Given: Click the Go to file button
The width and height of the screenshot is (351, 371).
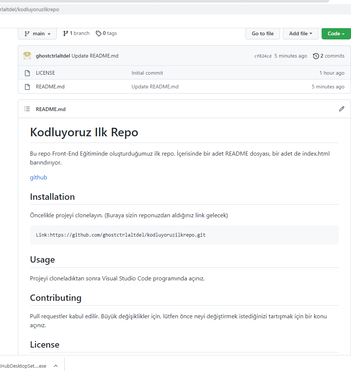Looking at the screenshot, I should [x=263, y=33].
